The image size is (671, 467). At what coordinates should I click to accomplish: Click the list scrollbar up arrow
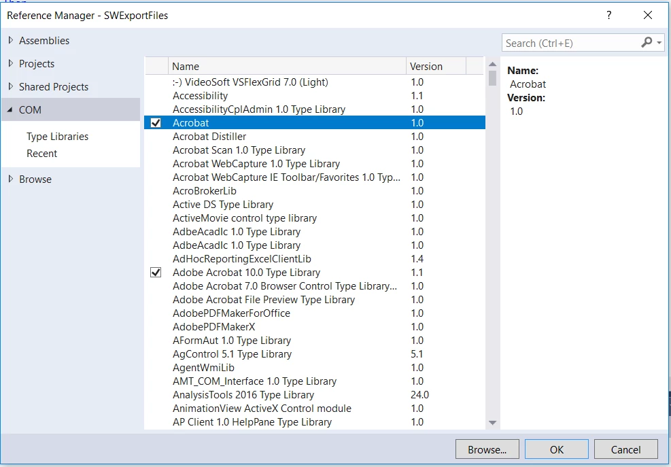click(x=493, y=64)
